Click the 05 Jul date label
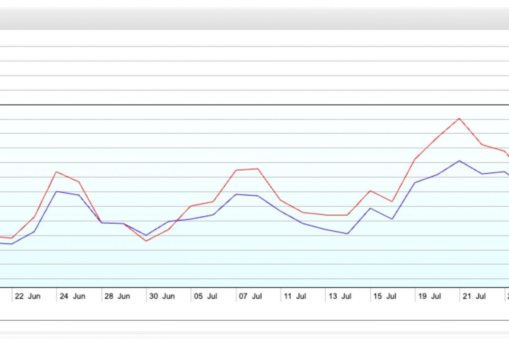 point(205,296)
